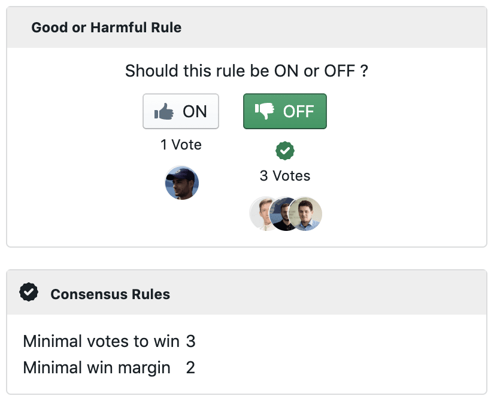Click the Consensus Rules panel header
This screenshot has width=497, height=402.
pos(247,293)
